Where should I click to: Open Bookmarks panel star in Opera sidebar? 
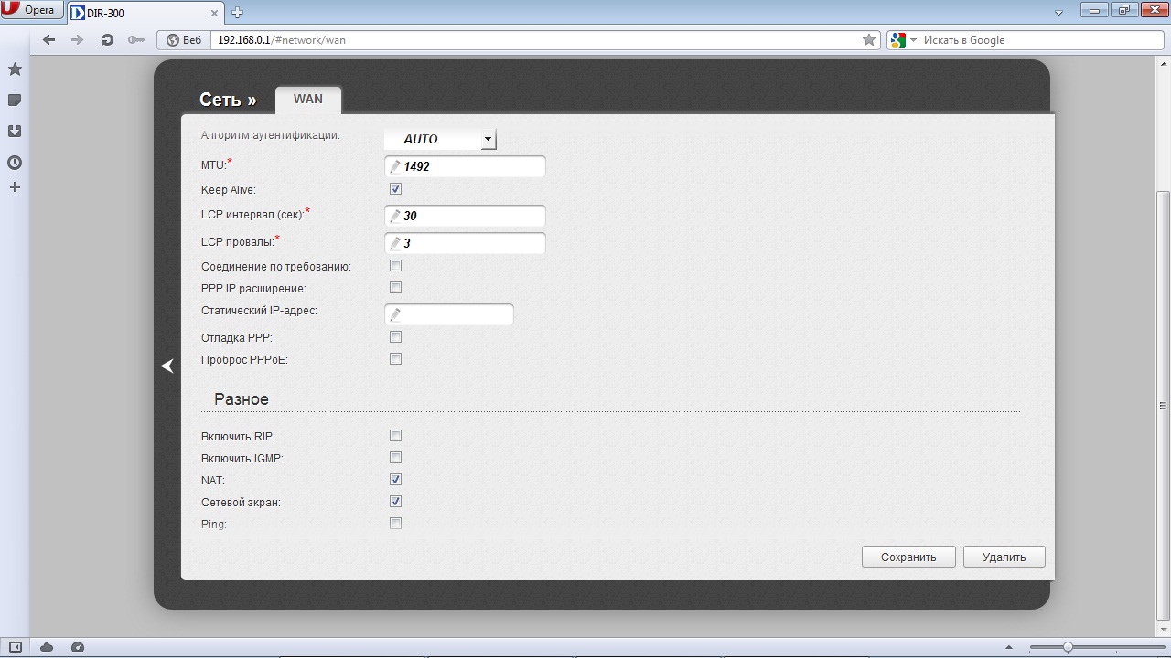15,69
